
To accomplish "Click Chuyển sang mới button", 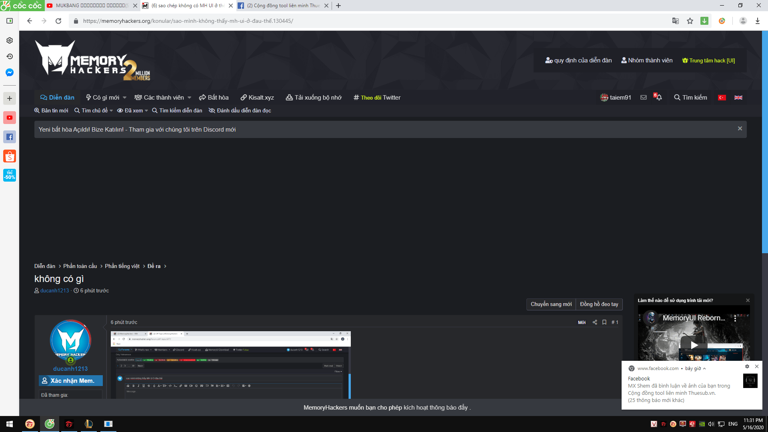I will 551,304.
